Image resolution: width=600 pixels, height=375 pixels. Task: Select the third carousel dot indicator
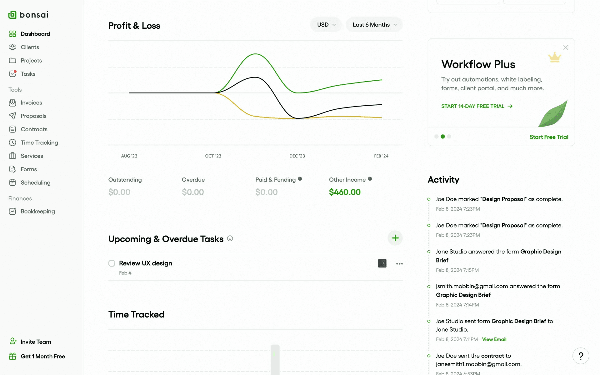point(449,137)
